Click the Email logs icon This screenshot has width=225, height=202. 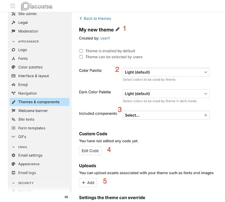pyautogui.click(x=13, y=173)
